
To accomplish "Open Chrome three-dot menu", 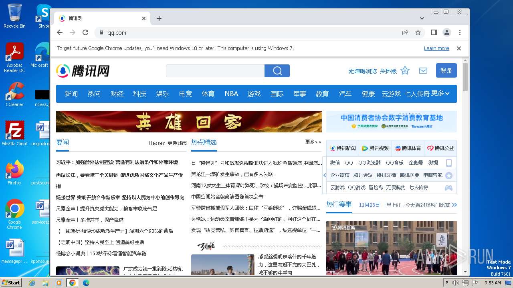I will 460,32.
